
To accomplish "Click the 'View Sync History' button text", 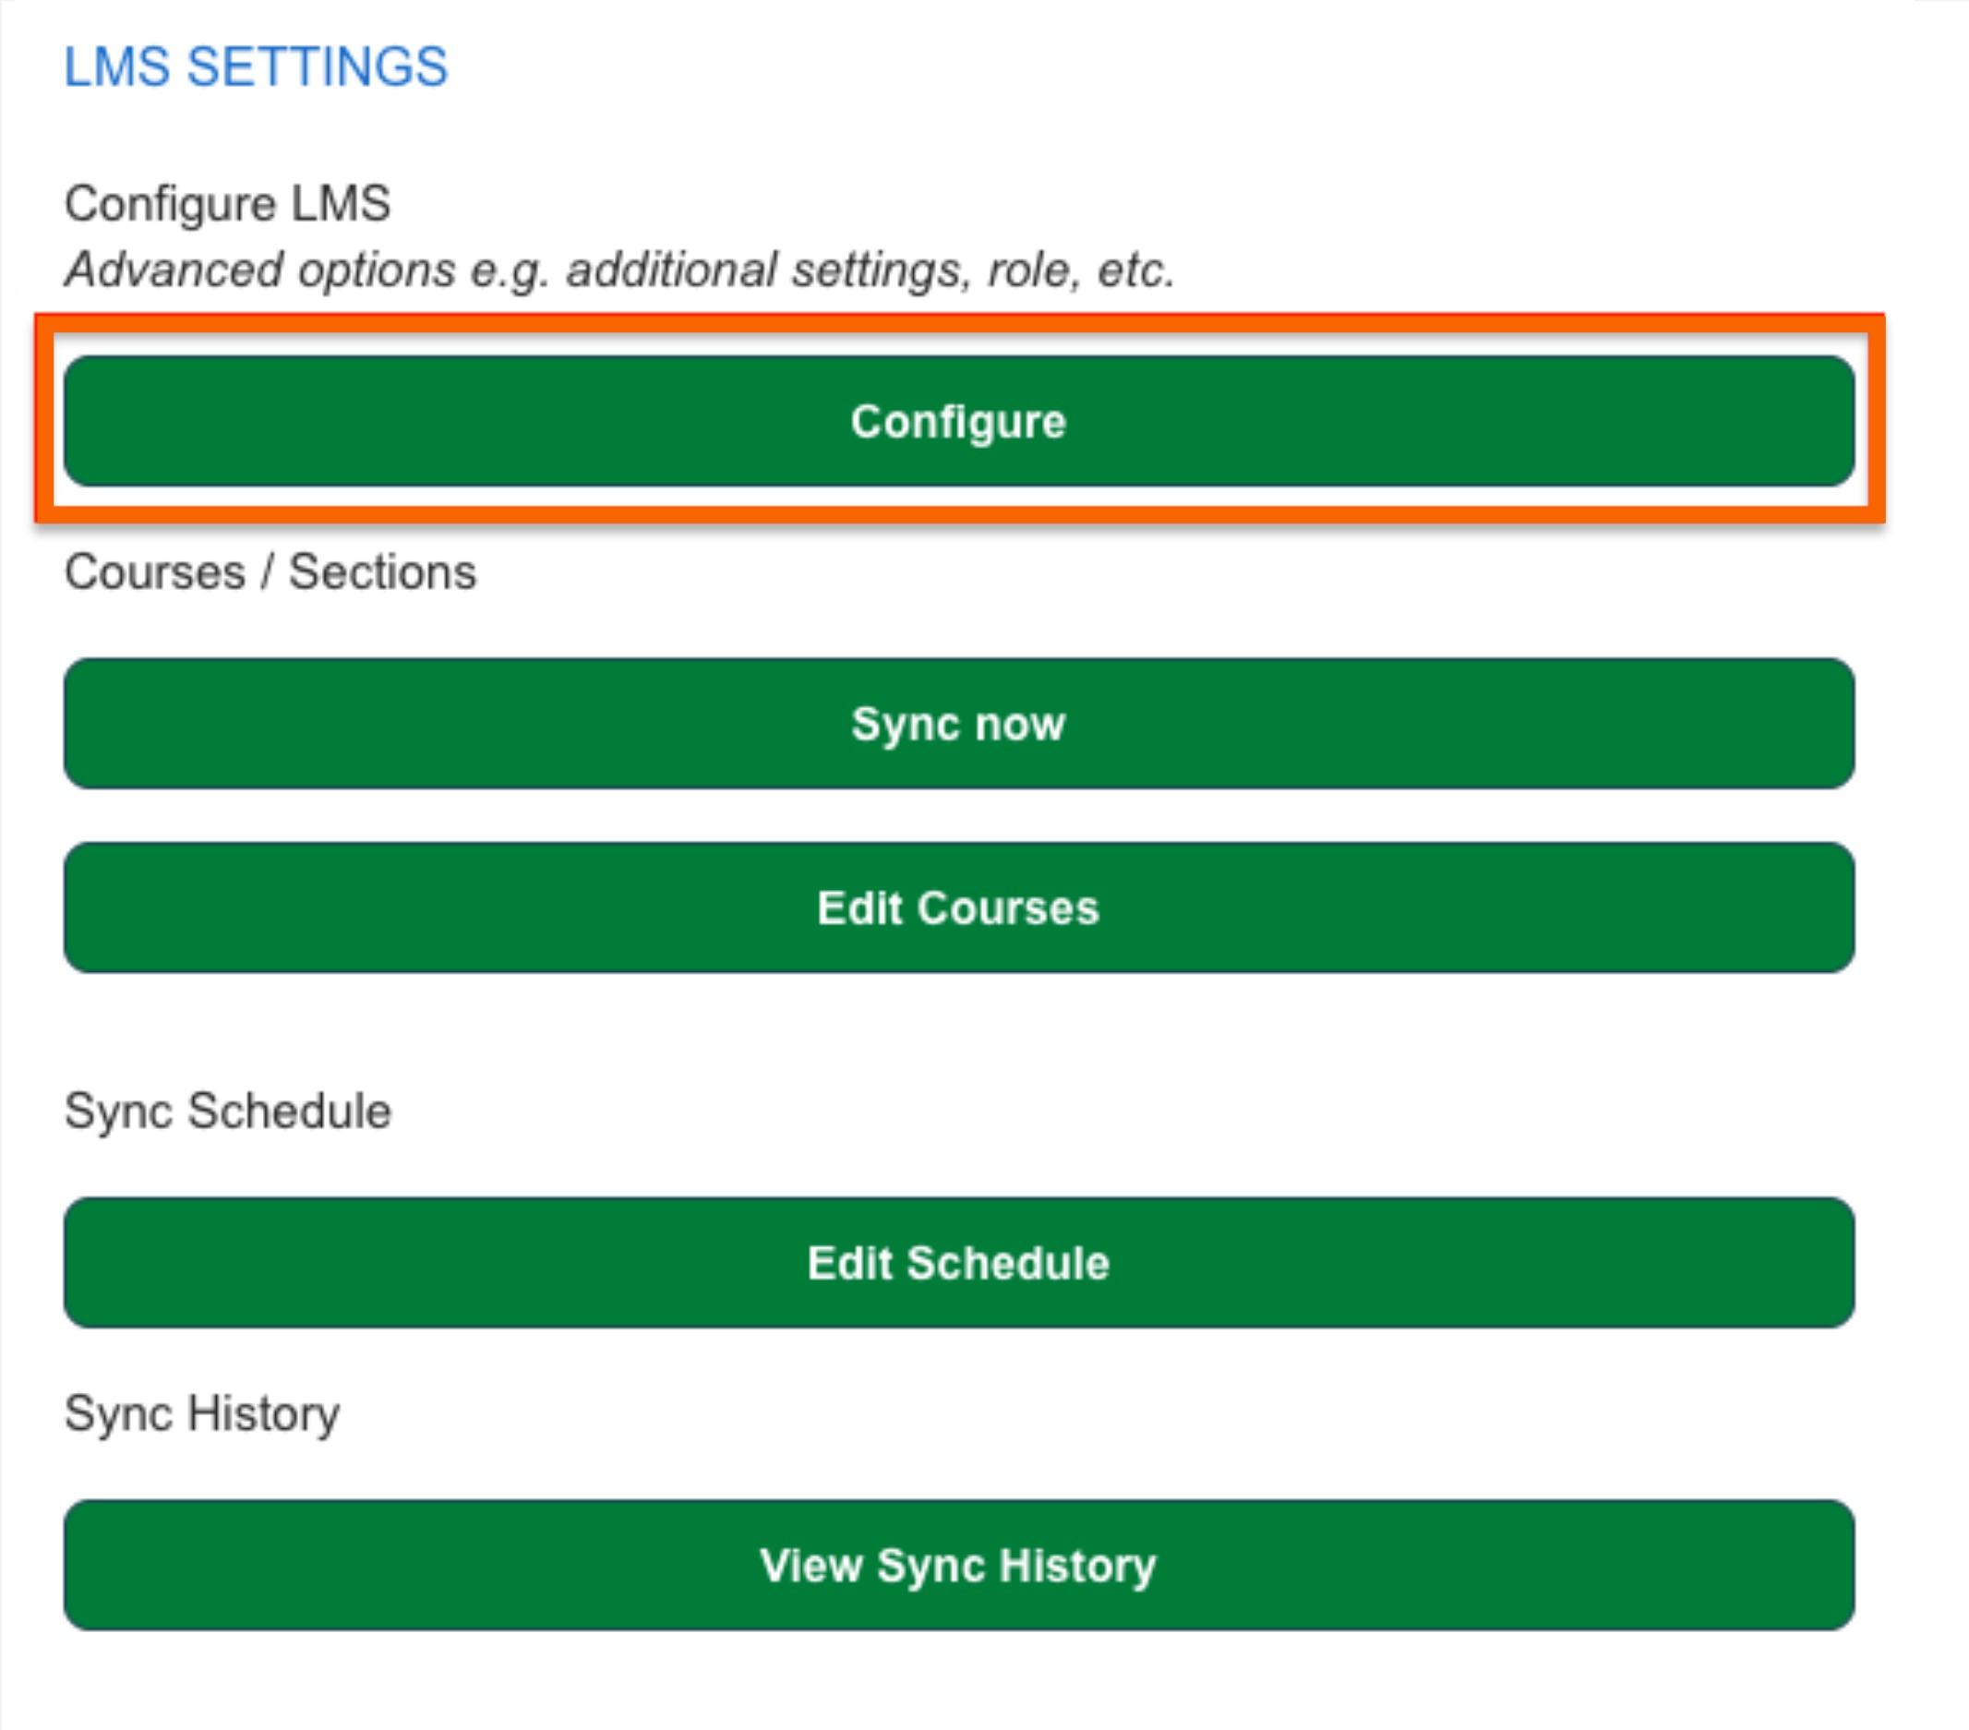I will coord(958,1567).
